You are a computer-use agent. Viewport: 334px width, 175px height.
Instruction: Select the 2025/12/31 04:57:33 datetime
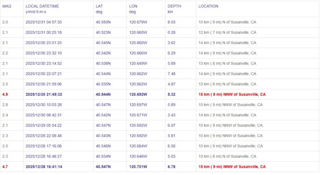(44, 22)
